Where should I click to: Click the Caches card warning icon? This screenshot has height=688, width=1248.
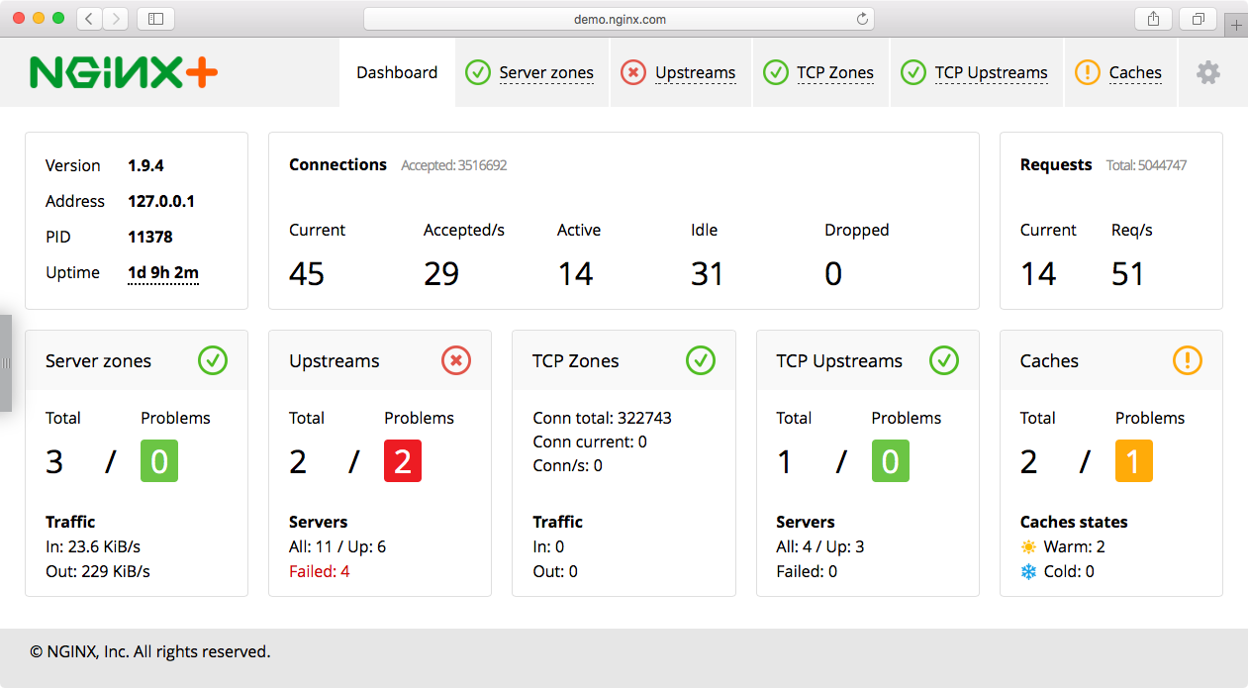pyautogui.click(x=1188, y=360)
